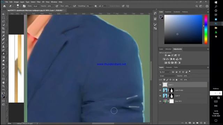Open the layer blending mode dropdown
This screenshot has width=223, height=125.
(x=167, y=76)
